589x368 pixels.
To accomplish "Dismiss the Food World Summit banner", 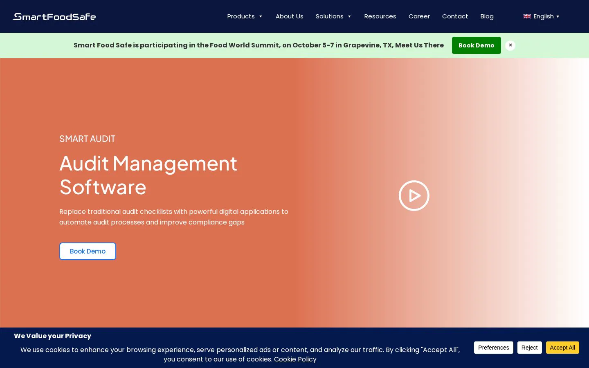I will (x=510, y=45).
